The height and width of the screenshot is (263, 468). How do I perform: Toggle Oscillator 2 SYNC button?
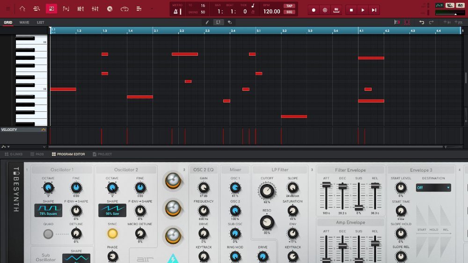click(112, 233)
